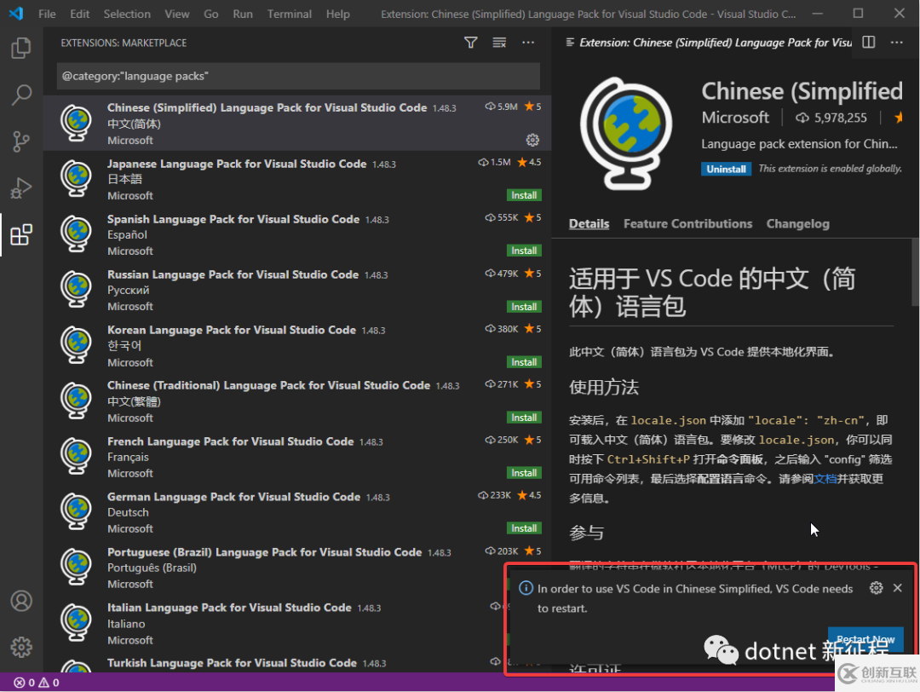This screenshot has width=920, height=692.
Task: Open the View menu
Action: coord(176,14)
